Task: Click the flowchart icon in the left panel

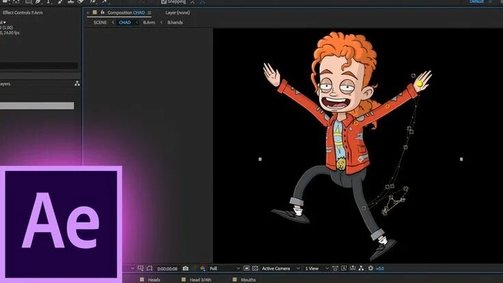Action: (77, 83)
